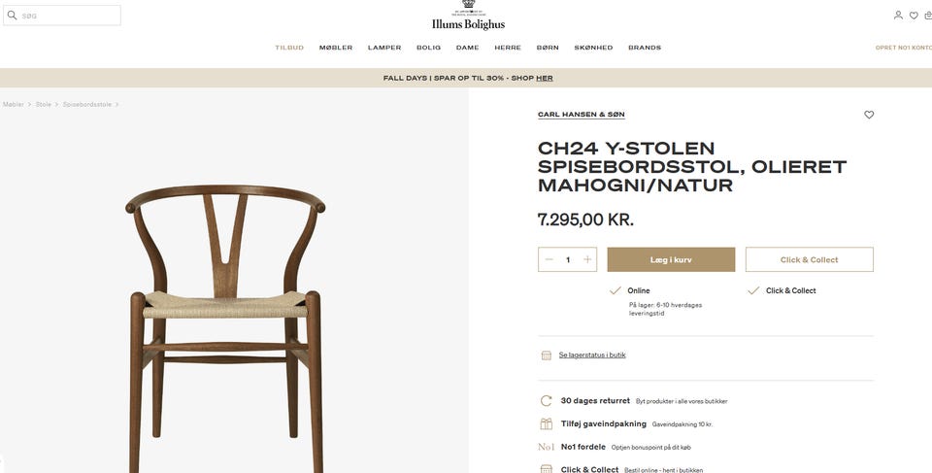Open the shopping basket icon
This screenshot has height=473, width=932.
tap(928, 16)
